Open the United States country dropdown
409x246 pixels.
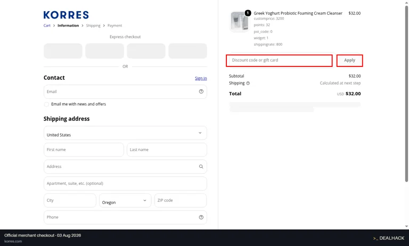125,133
